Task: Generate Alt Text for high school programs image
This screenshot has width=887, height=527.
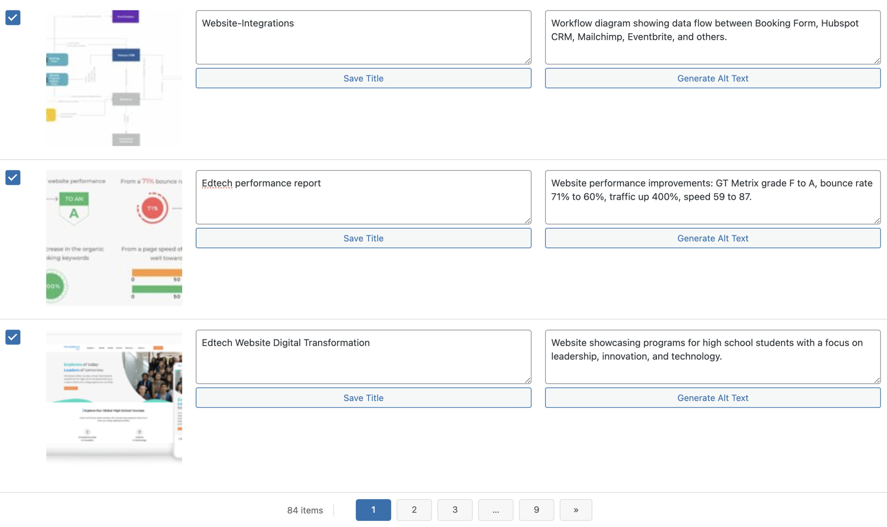Action: tap(713, 398)
